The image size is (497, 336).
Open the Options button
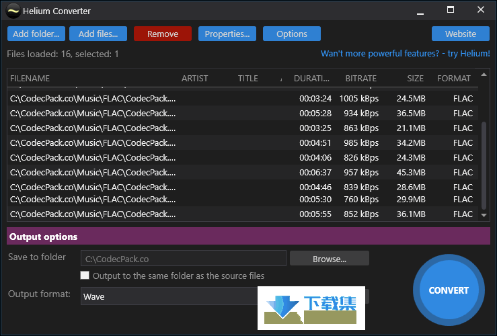(292, 34)
